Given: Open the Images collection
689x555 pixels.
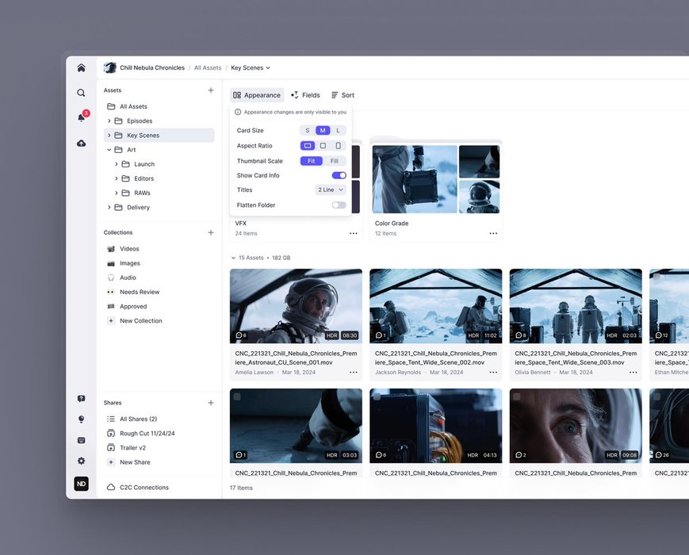Looking at the screenshot, I should [x=159, y=263].
